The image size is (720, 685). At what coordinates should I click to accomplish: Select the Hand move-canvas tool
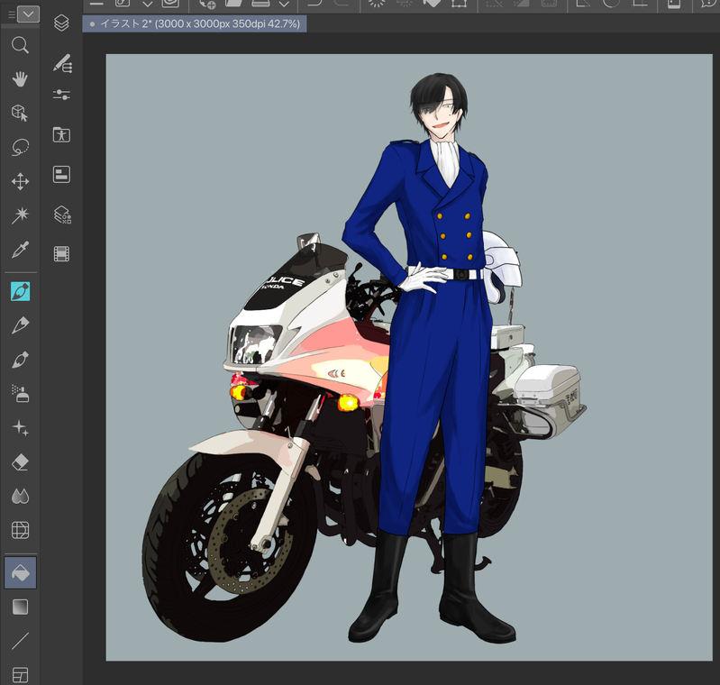pos(20,79)
